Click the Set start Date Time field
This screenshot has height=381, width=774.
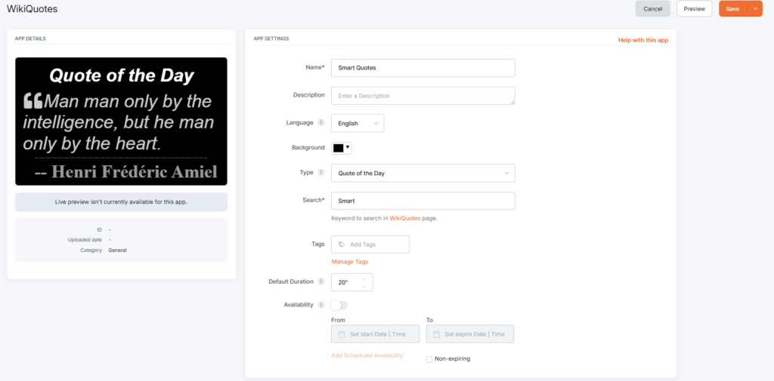click(375, 334)
